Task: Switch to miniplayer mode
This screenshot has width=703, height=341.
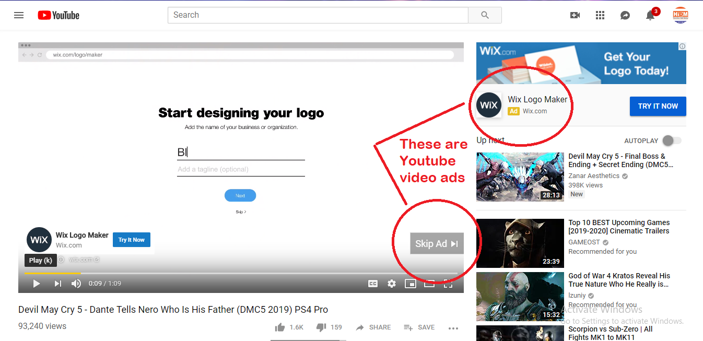Action: coord(411,284)
